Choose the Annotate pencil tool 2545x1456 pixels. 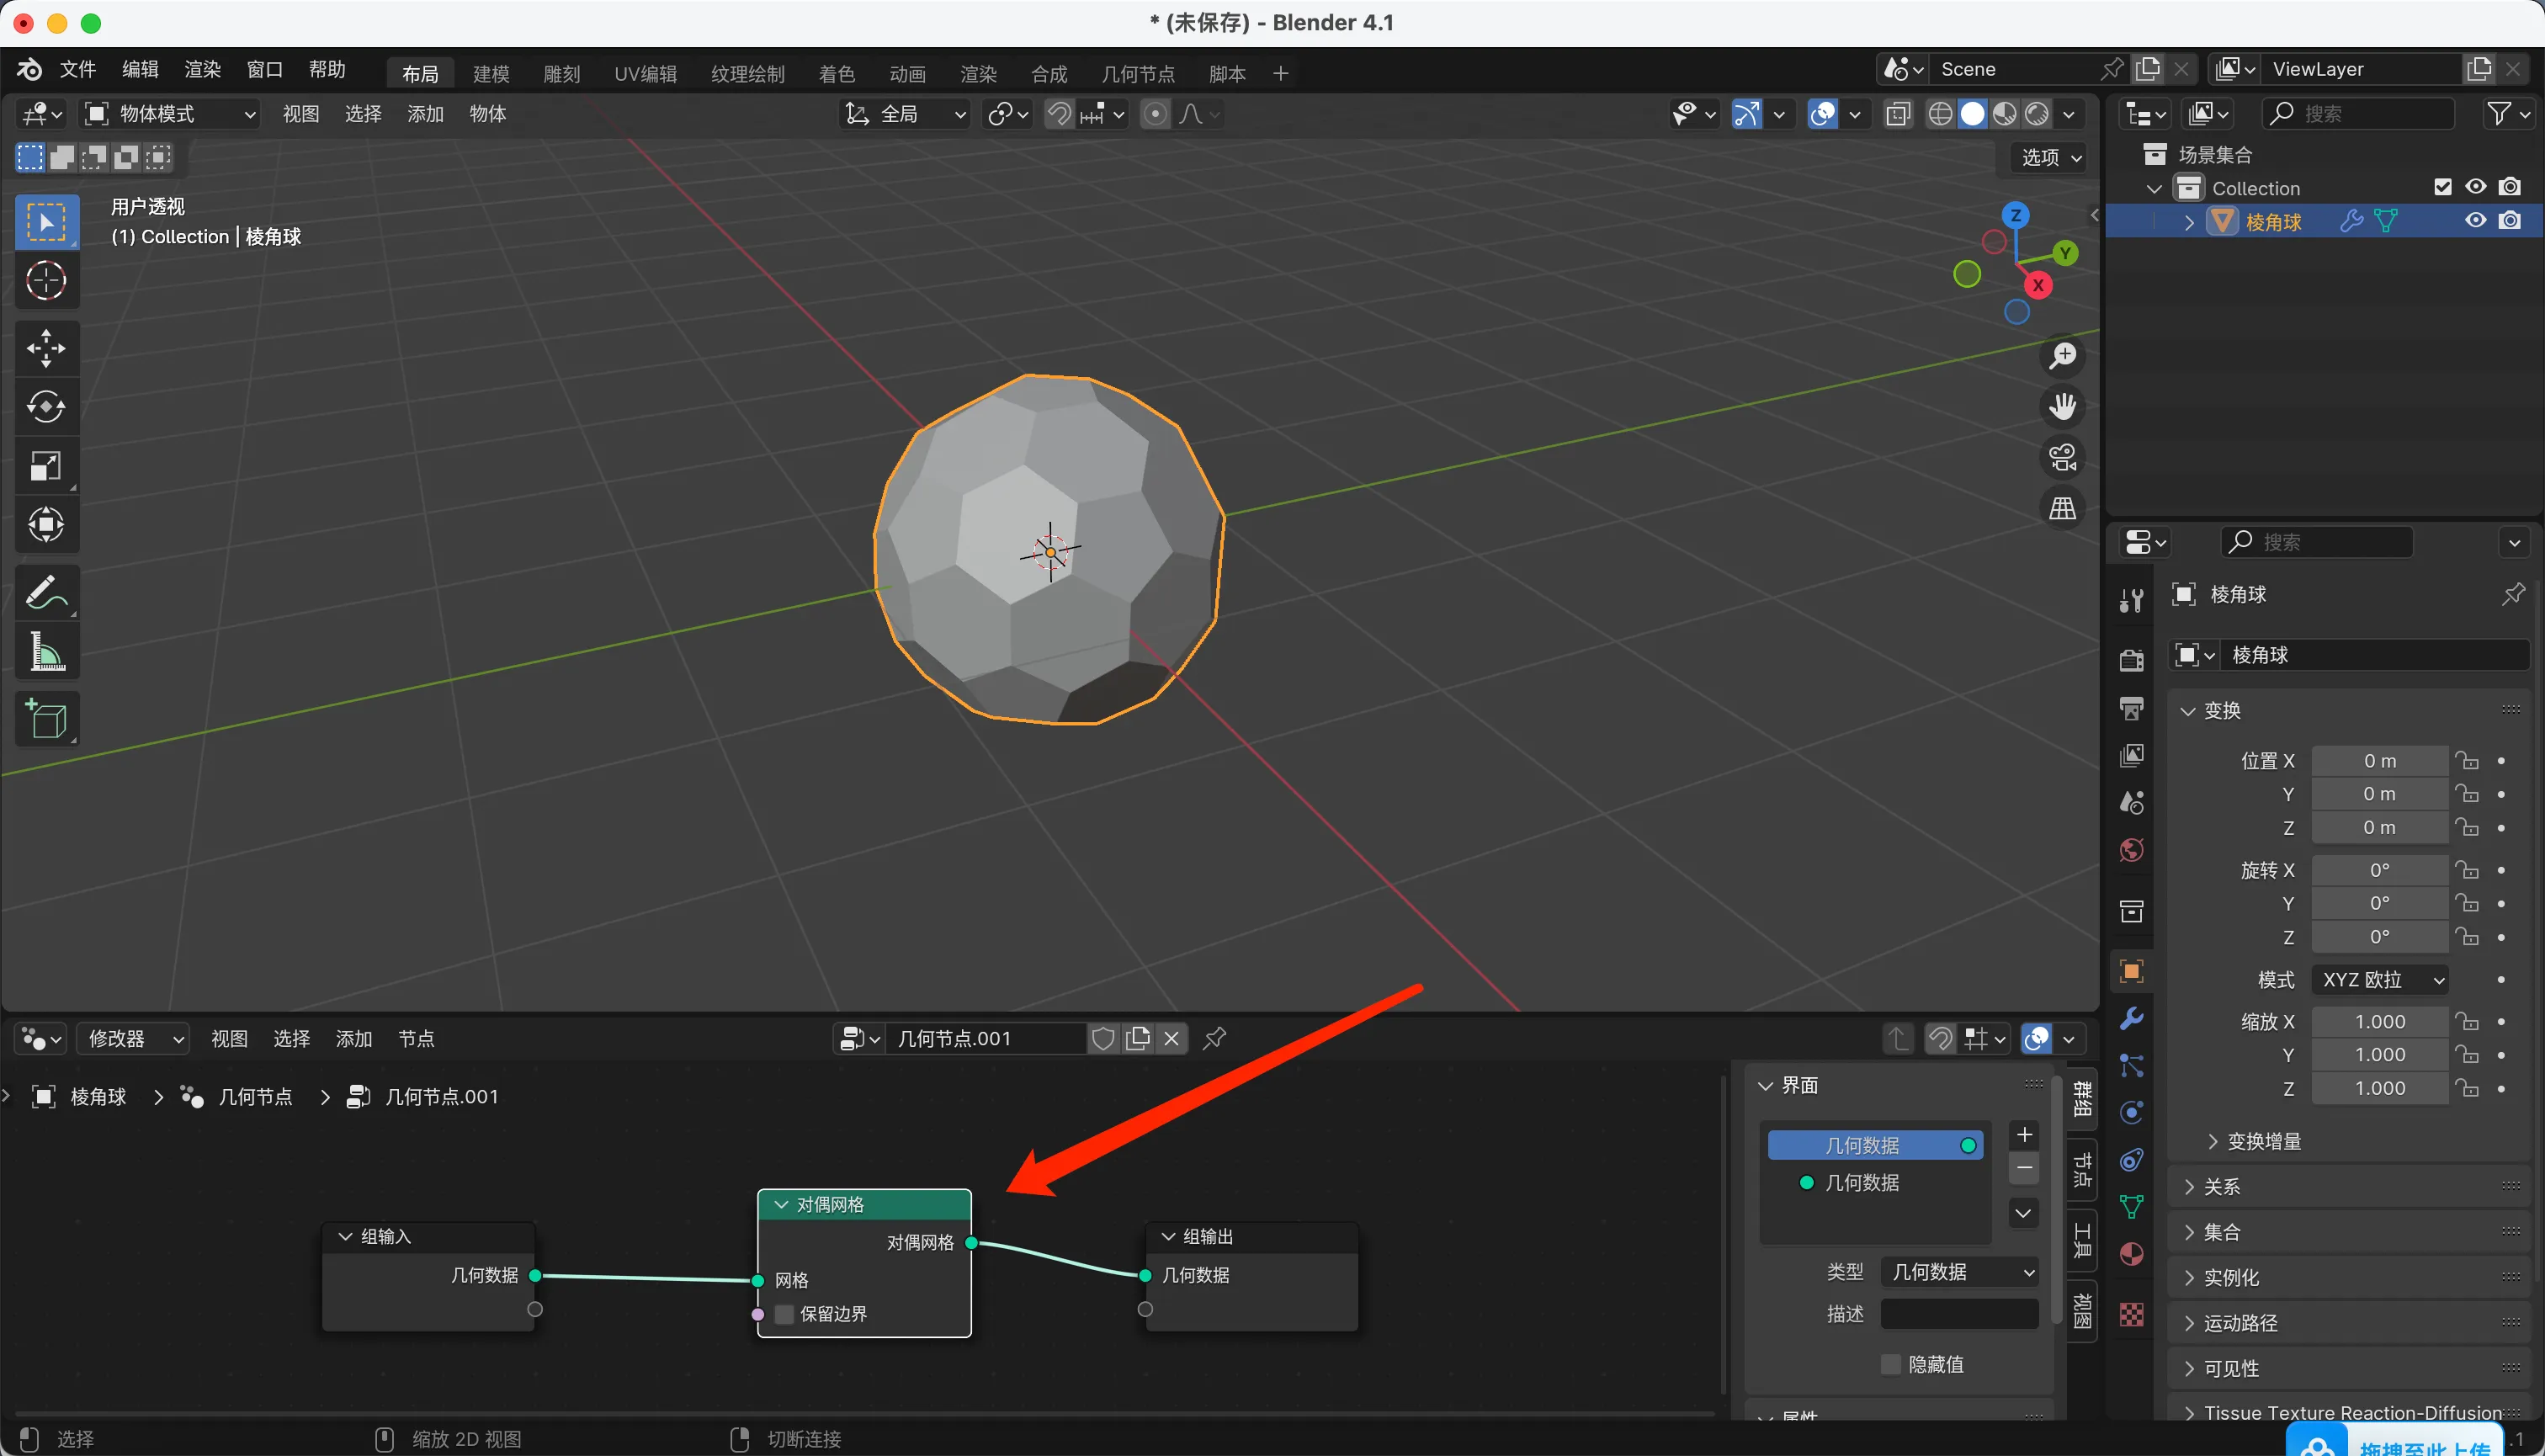click(46, 593)
